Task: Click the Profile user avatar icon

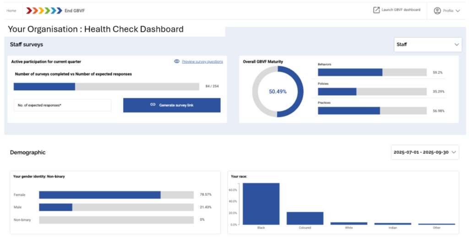Action: pos(437,11)
